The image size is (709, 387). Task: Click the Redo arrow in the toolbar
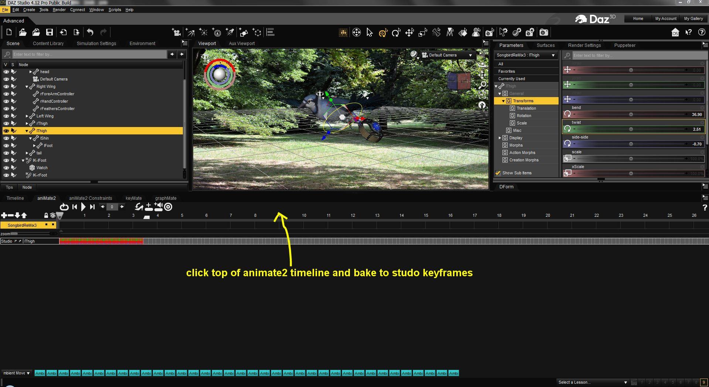coord(104,32)
